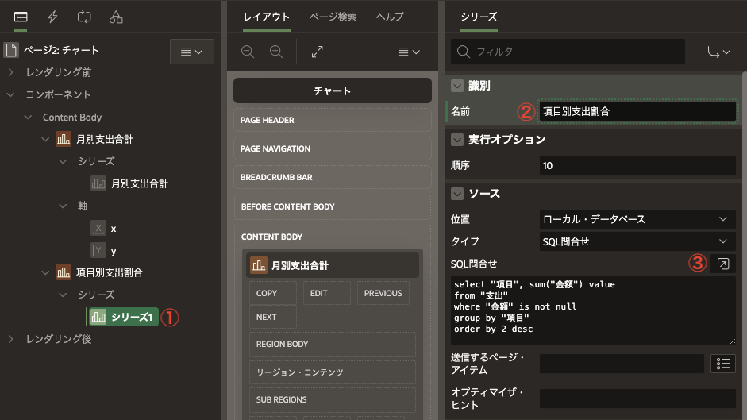Collapse シリーズ under 月別支出合計
The image size is (747, 420).
(63, 161)
